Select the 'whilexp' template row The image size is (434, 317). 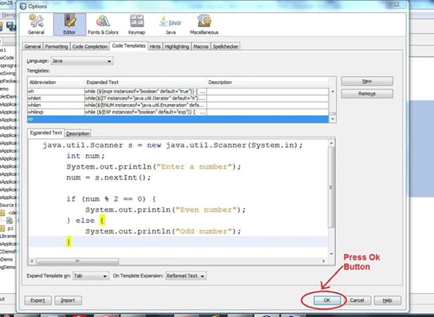coord(178,112)
